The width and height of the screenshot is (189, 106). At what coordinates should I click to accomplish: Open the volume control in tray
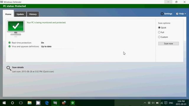pos(153,103)
